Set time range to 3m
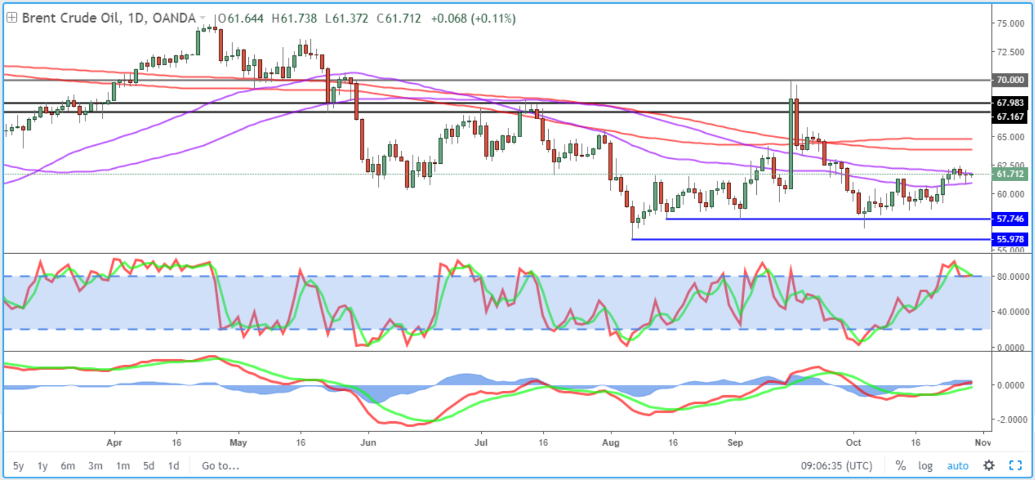This screenshot has height=480, width=1035. (x=95, y=466)
